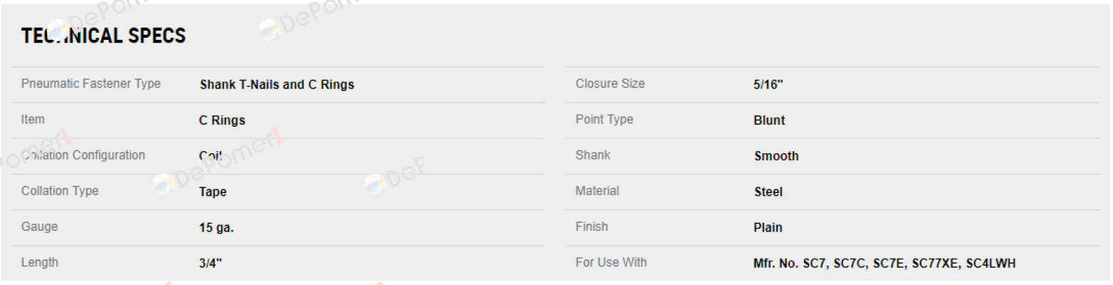Screen dimensions: 1113x285
Task: Click the C Rings item value
Action: click(222, 120)
